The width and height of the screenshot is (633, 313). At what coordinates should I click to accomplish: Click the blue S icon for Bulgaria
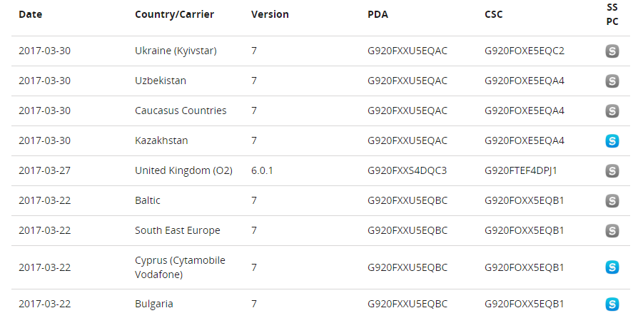click(x=612, y=304)
